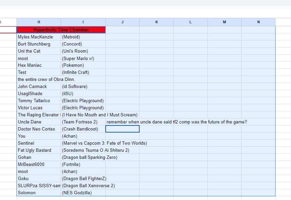Select the You cell

39,136
